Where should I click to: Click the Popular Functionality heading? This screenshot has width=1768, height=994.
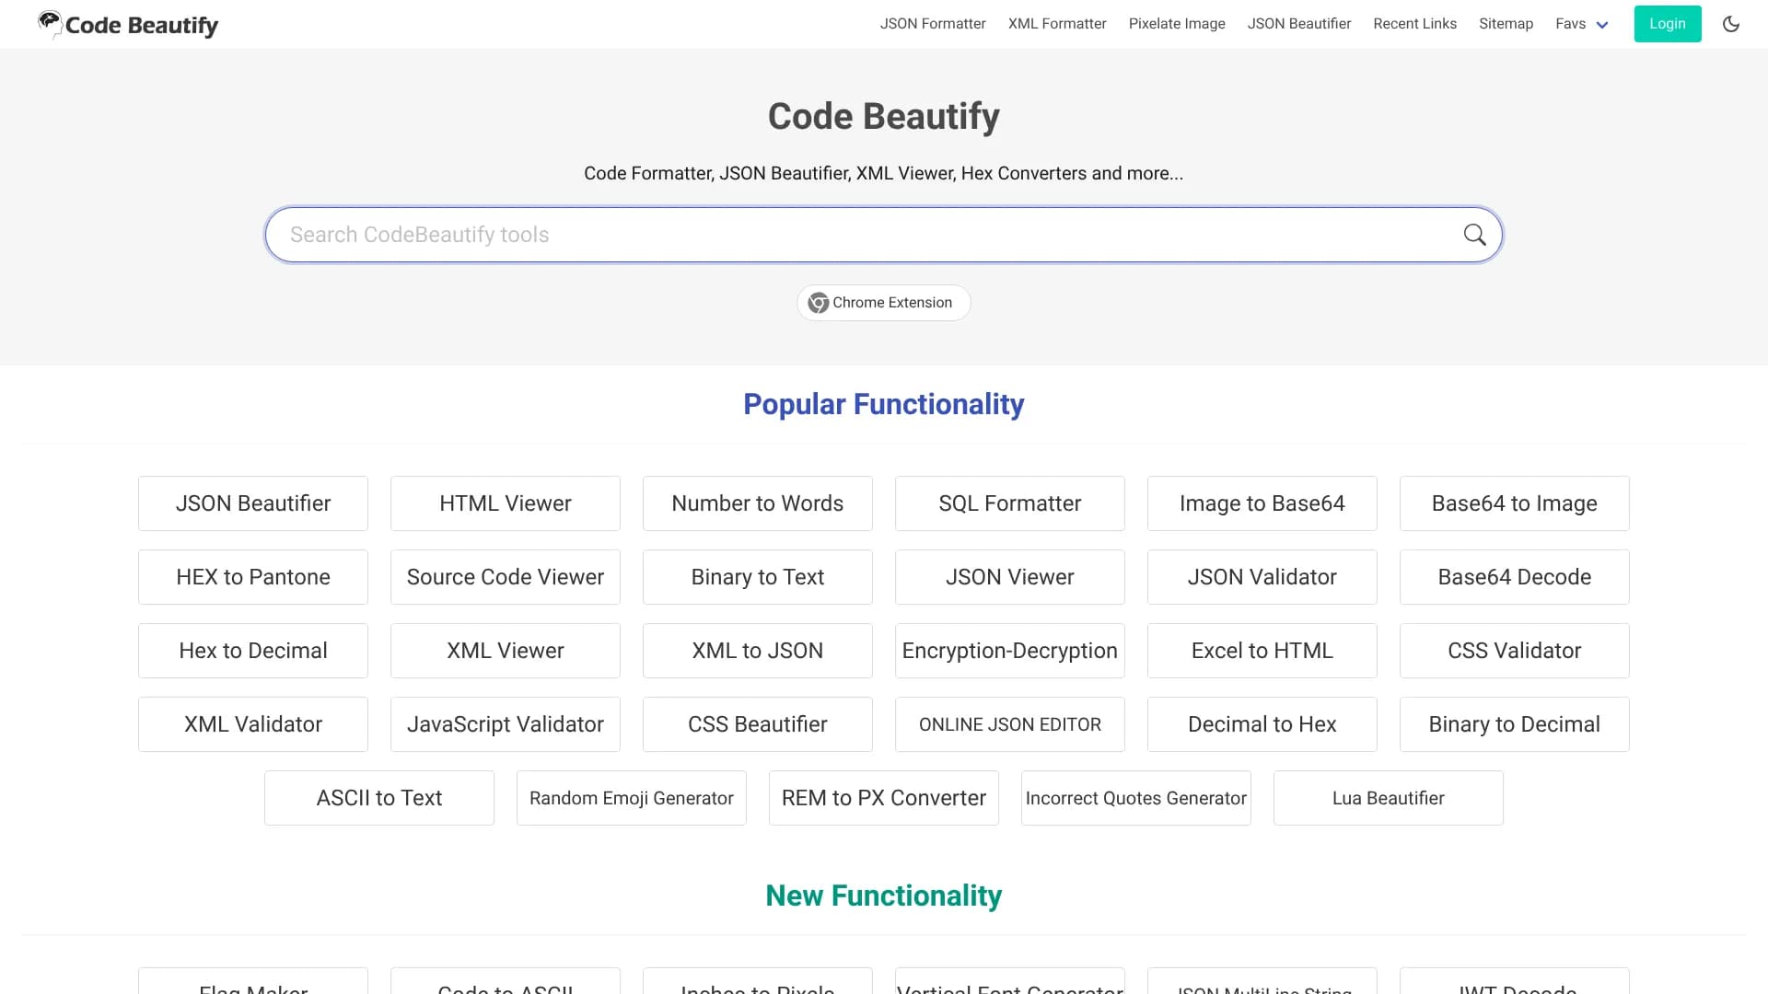pos(884,404)
